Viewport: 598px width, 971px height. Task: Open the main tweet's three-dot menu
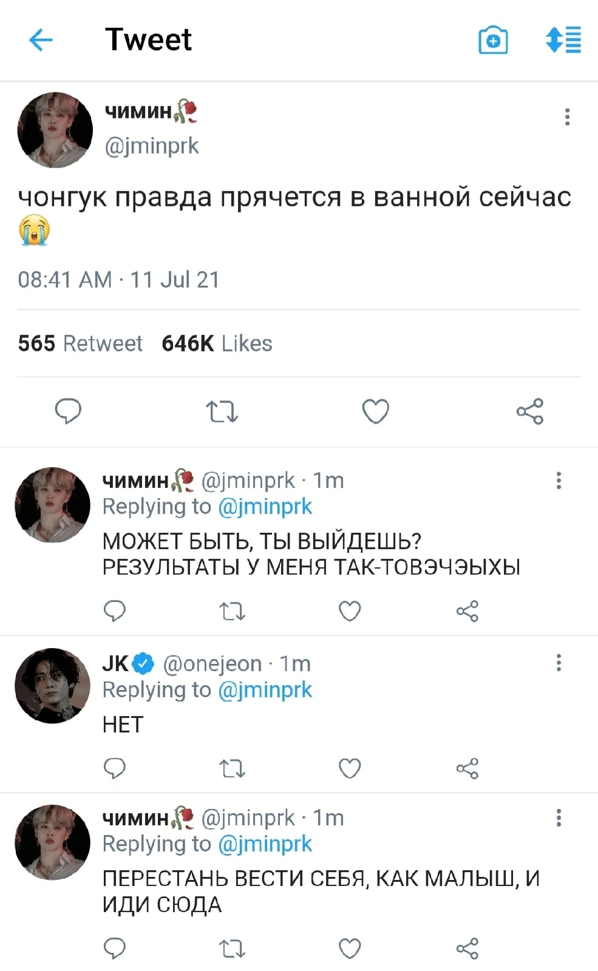(567, 117)
